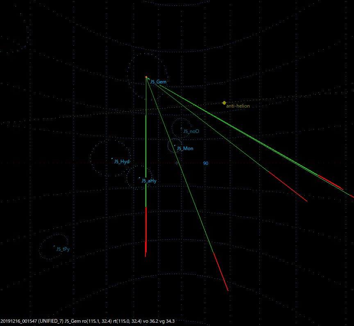Click the ecliptic longitude label 90
This screenshot has height=326, width=354.
205,163
